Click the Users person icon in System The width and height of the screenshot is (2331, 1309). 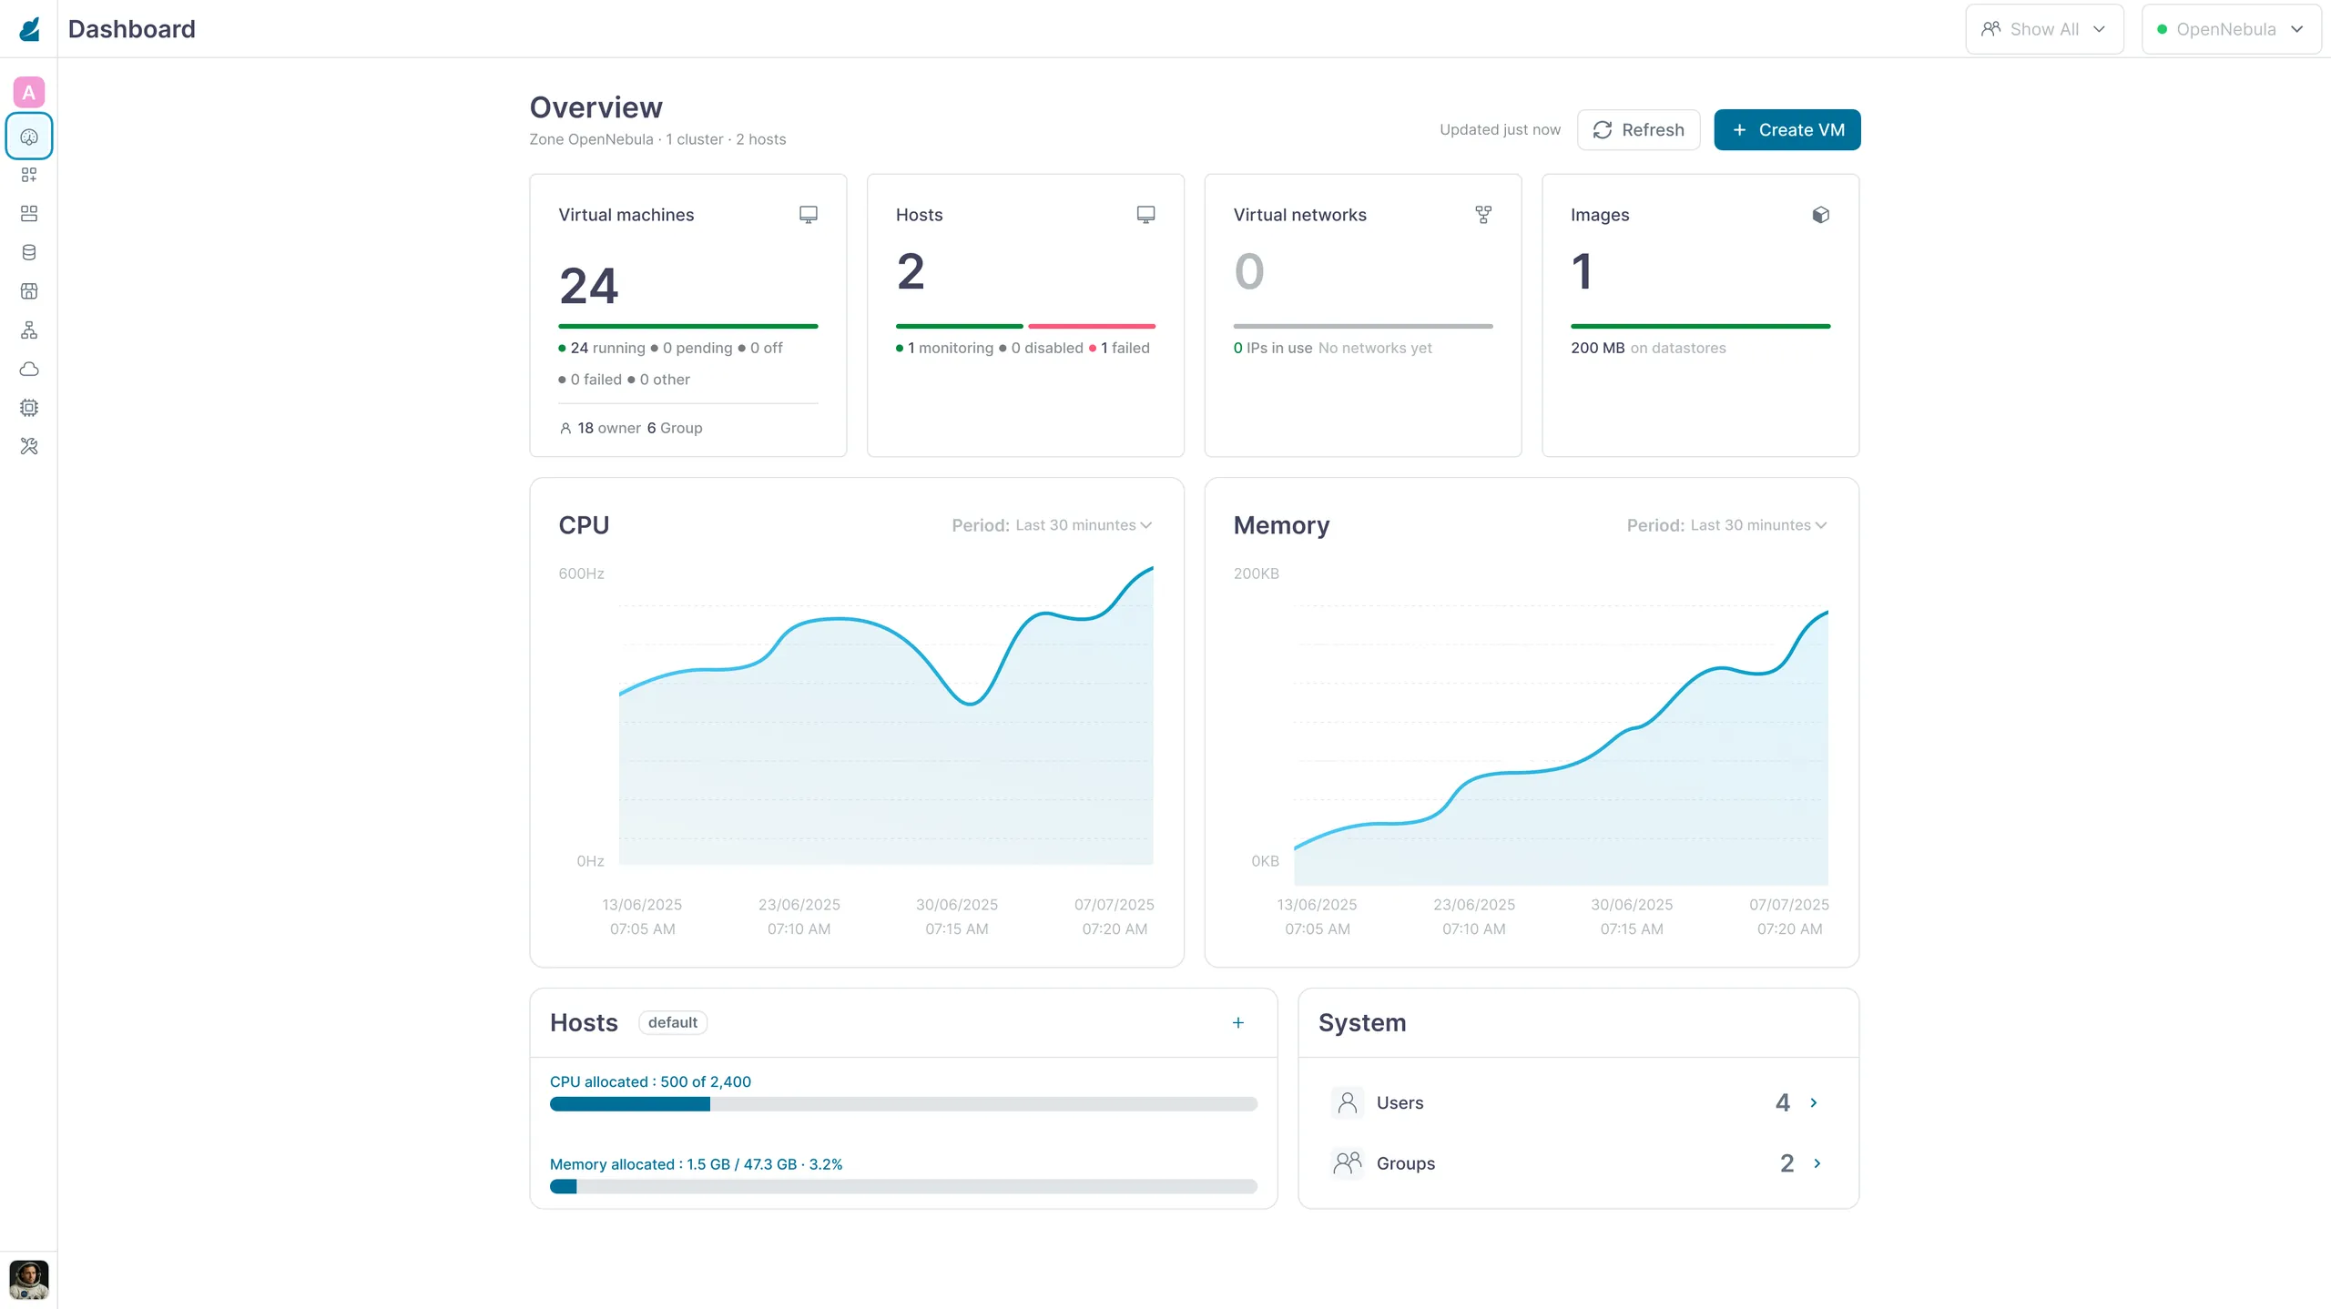tap(1348, 1102)
